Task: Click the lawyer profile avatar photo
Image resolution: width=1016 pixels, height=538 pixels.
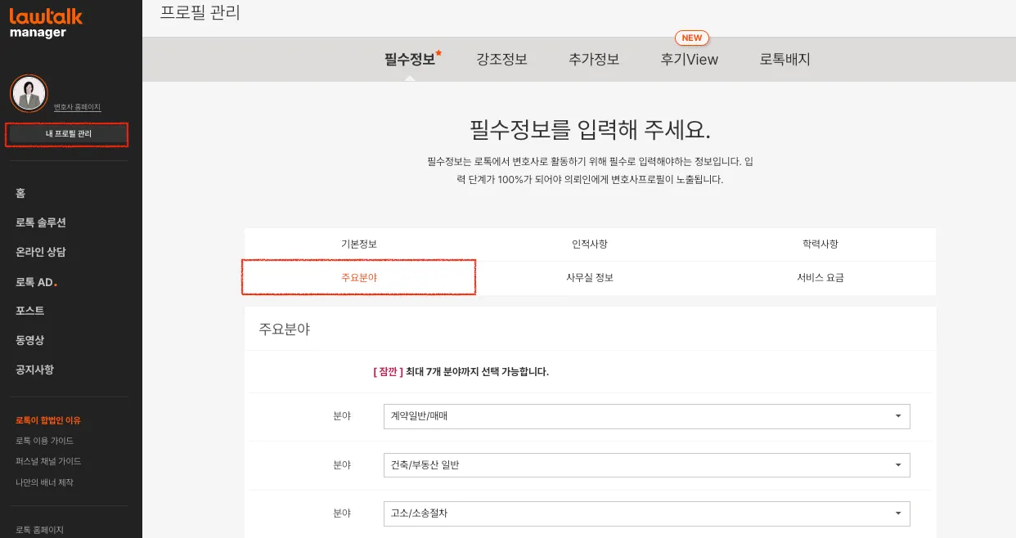Action: click(x=29, y=94)
